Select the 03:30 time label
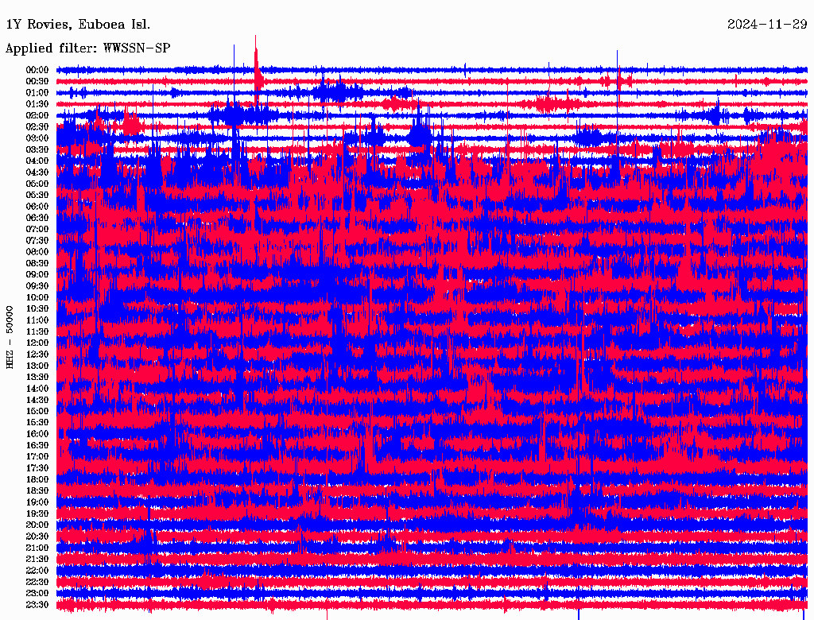Viewport: 814px width, 620px height. coord(37,149)
